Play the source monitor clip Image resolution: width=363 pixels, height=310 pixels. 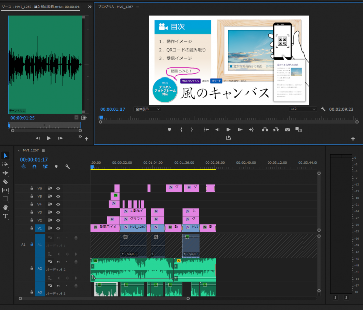[48, 138]
